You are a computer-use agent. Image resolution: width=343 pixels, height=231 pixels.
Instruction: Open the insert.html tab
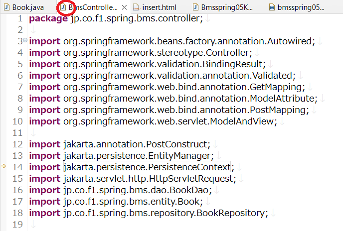click(x=160, y=7)
